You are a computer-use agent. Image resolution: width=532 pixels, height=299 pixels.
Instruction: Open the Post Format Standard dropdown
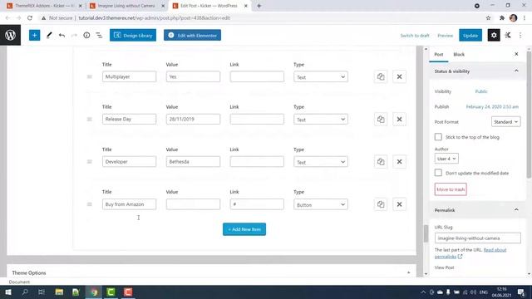click(506, 122)
